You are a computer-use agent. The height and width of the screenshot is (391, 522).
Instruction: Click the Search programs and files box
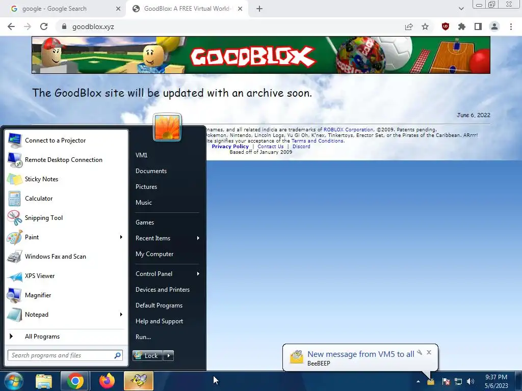coord(65,355)
